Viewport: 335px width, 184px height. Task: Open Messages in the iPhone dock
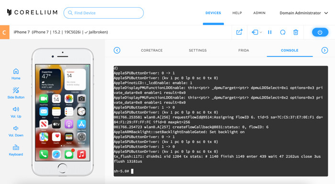[x=69, y=154]
